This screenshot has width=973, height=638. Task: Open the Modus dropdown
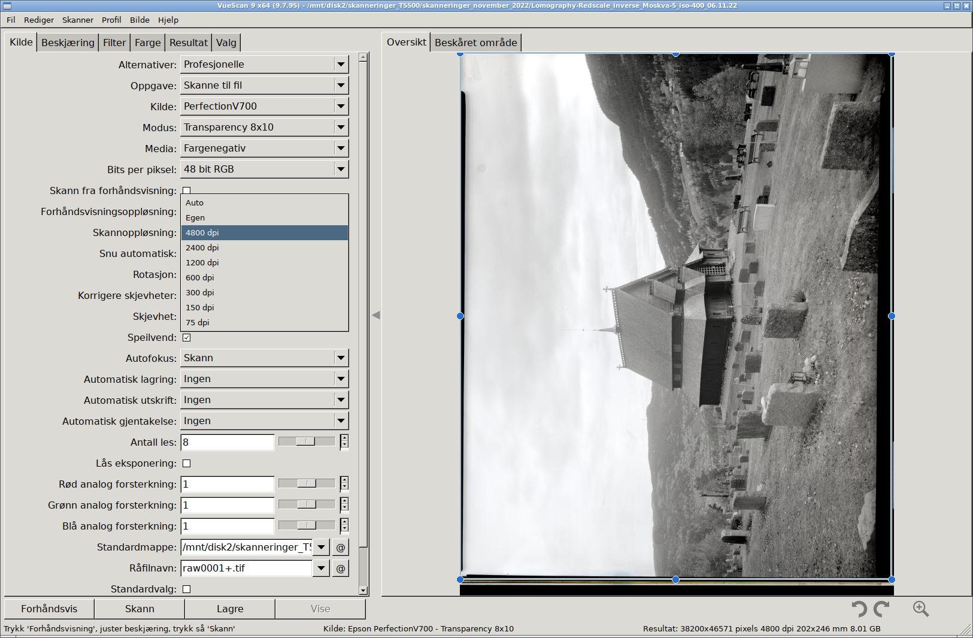tap(264, 127)
